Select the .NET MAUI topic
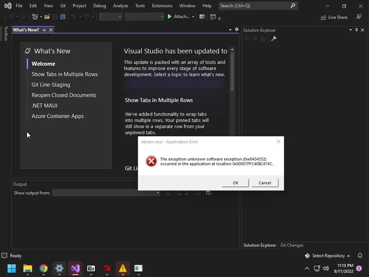 click(44, 106)
